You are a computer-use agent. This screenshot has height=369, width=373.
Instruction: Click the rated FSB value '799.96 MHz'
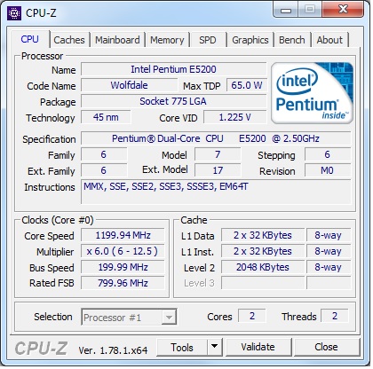tap(123, 283)
